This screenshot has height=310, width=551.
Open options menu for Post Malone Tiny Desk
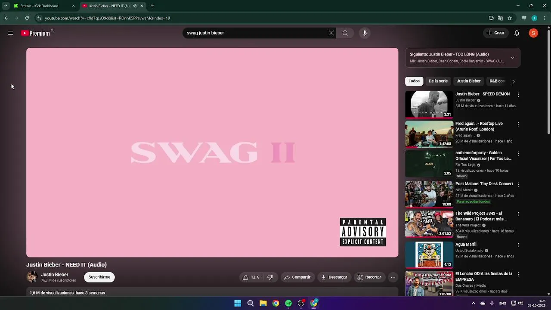click(x=518, y=185)
